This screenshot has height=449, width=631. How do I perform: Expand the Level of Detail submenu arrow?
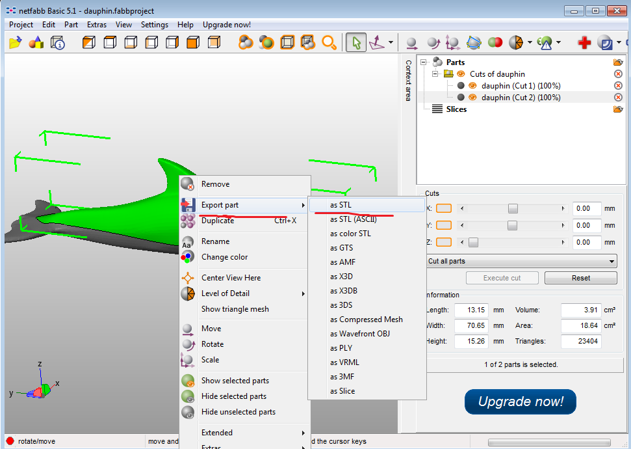click(x=303, y=293)
